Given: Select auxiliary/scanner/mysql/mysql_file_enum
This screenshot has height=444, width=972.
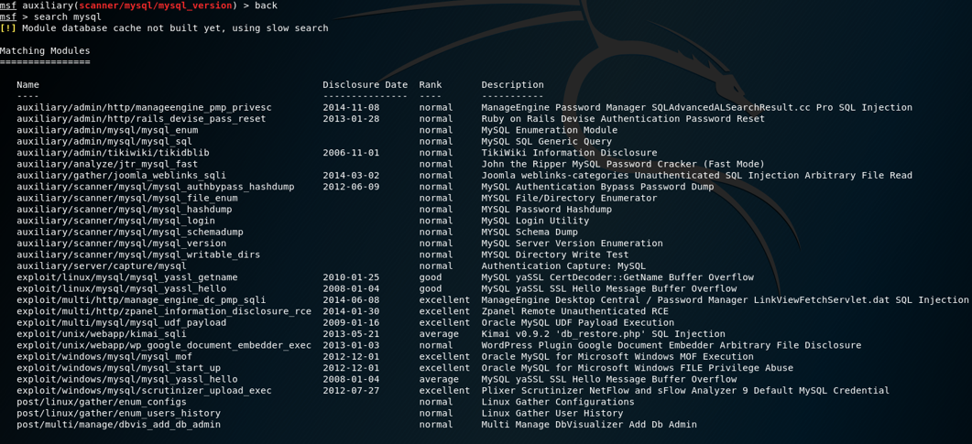Looking at the screenshot, I should click(127, 198).
